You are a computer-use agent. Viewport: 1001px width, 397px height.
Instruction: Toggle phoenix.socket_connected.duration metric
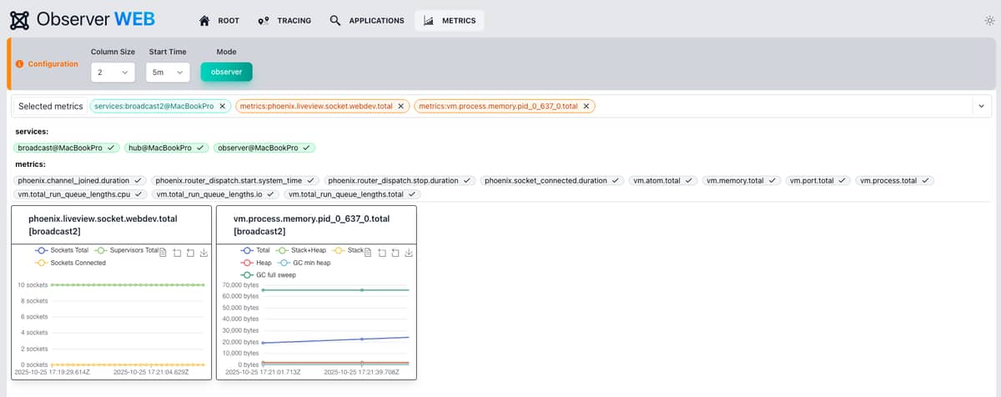[x=552, y=180]
